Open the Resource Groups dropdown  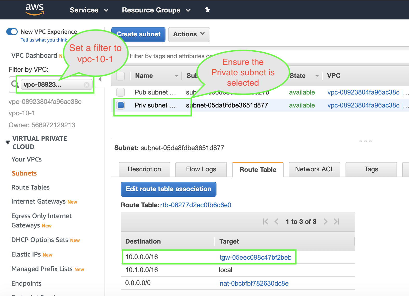156,10
